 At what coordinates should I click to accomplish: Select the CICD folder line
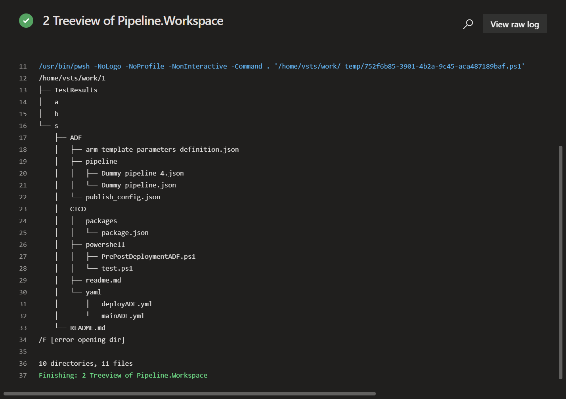pos(78,209)
